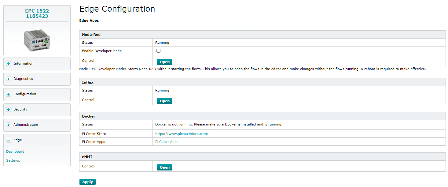448x187 pixels.
Task: Expand the Administration section plus icon
Action: click(9, 125)
